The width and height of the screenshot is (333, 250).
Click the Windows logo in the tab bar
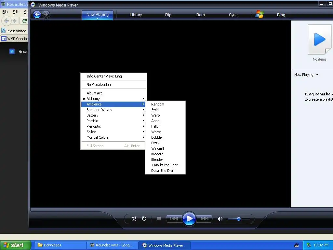259,14
